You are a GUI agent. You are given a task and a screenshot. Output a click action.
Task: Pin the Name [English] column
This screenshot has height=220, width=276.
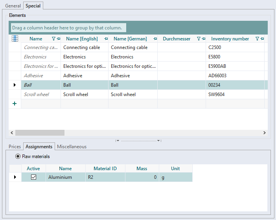[x=106, y=39]
